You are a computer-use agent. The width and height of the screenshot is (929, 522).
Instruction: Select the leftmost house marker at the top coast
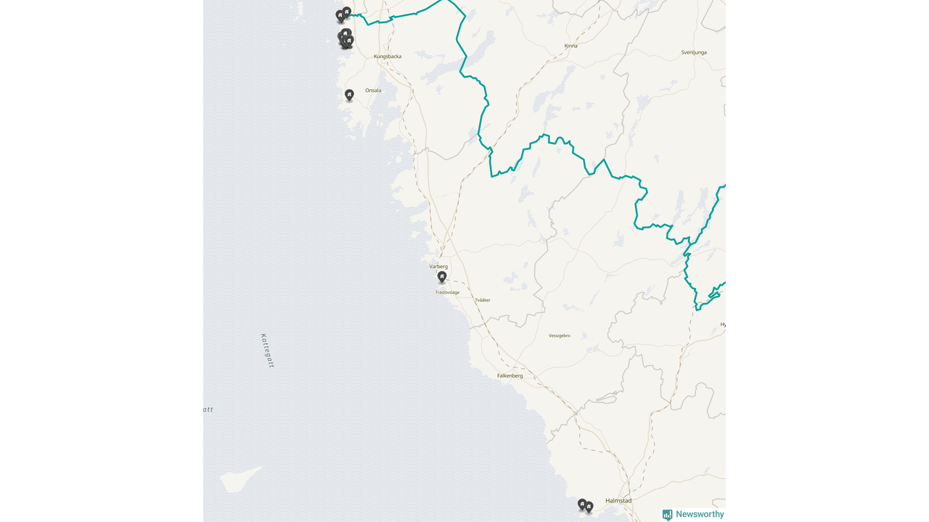click(x=340, y=16)
